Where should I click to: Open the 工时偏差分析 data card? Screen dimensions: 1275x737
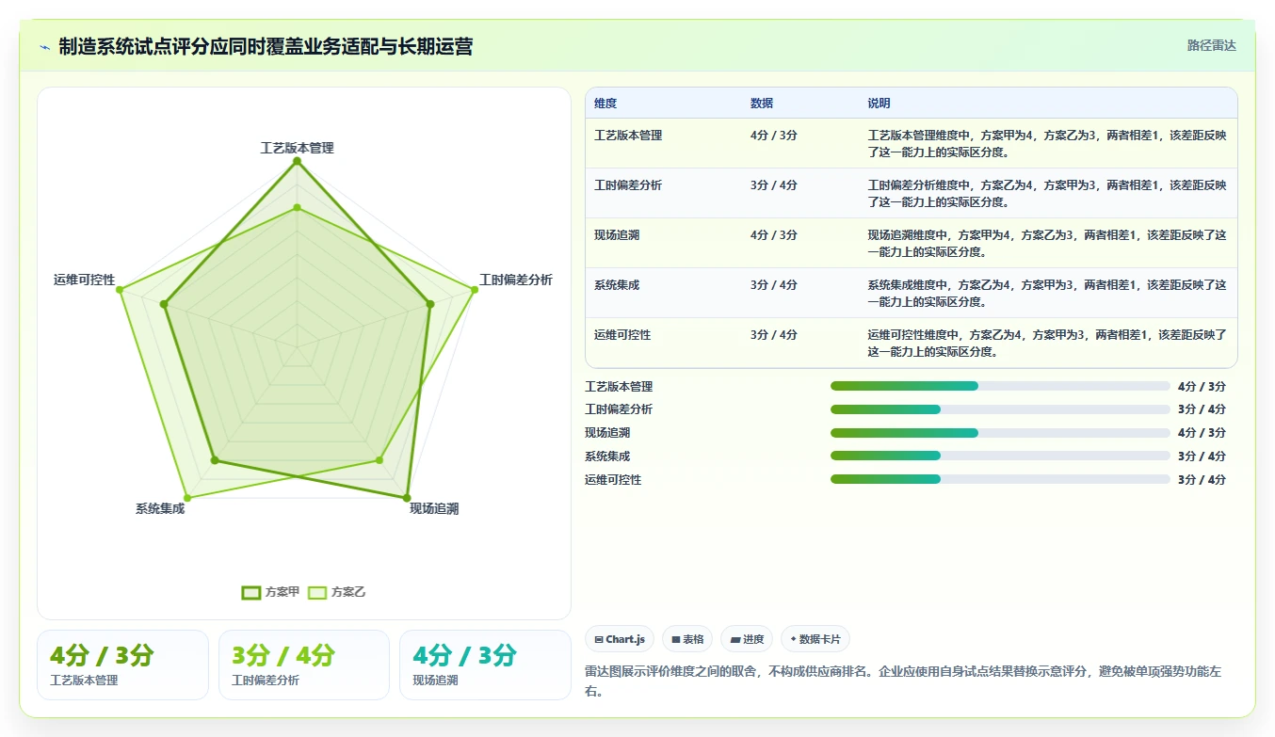coord(304,665)
